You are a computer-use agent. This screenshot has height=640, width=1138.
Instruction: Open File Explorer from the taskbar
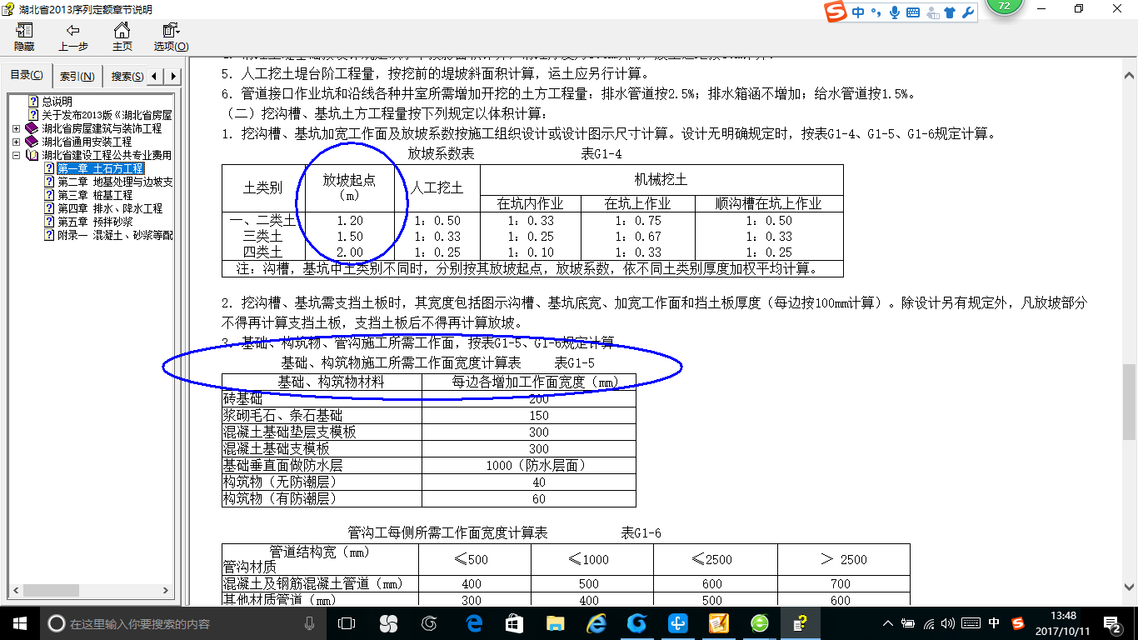click(x=555, y=623)
